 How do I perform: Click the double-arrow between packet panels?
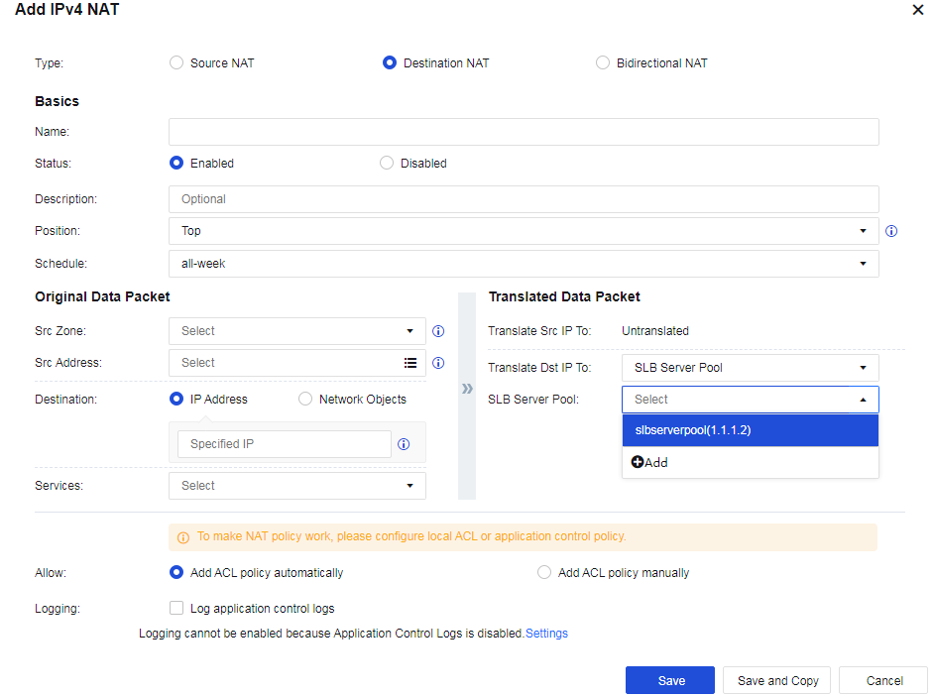(467, 388)
